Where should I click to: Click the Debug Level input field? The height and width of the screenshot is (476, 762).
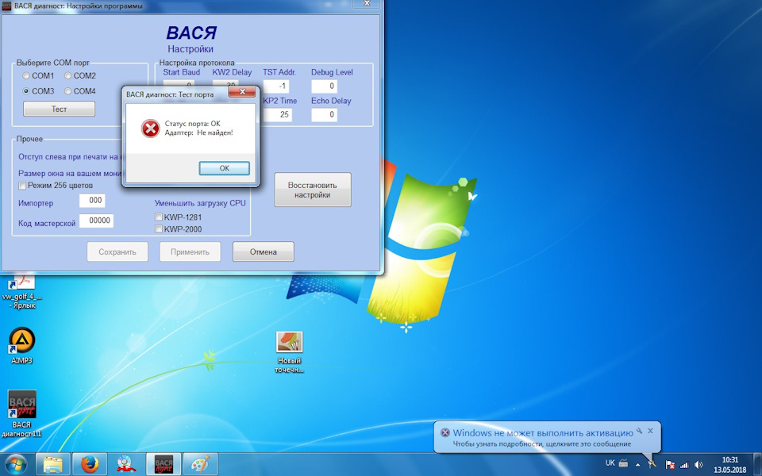point(324,86)
